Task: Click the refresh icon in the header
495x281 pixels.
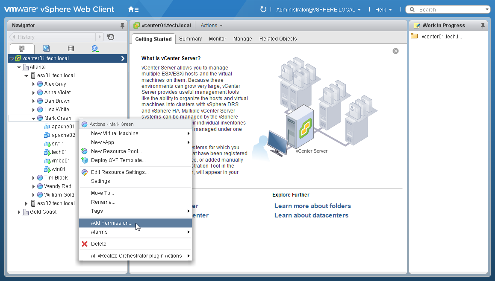Action: (x=263, y=9)
